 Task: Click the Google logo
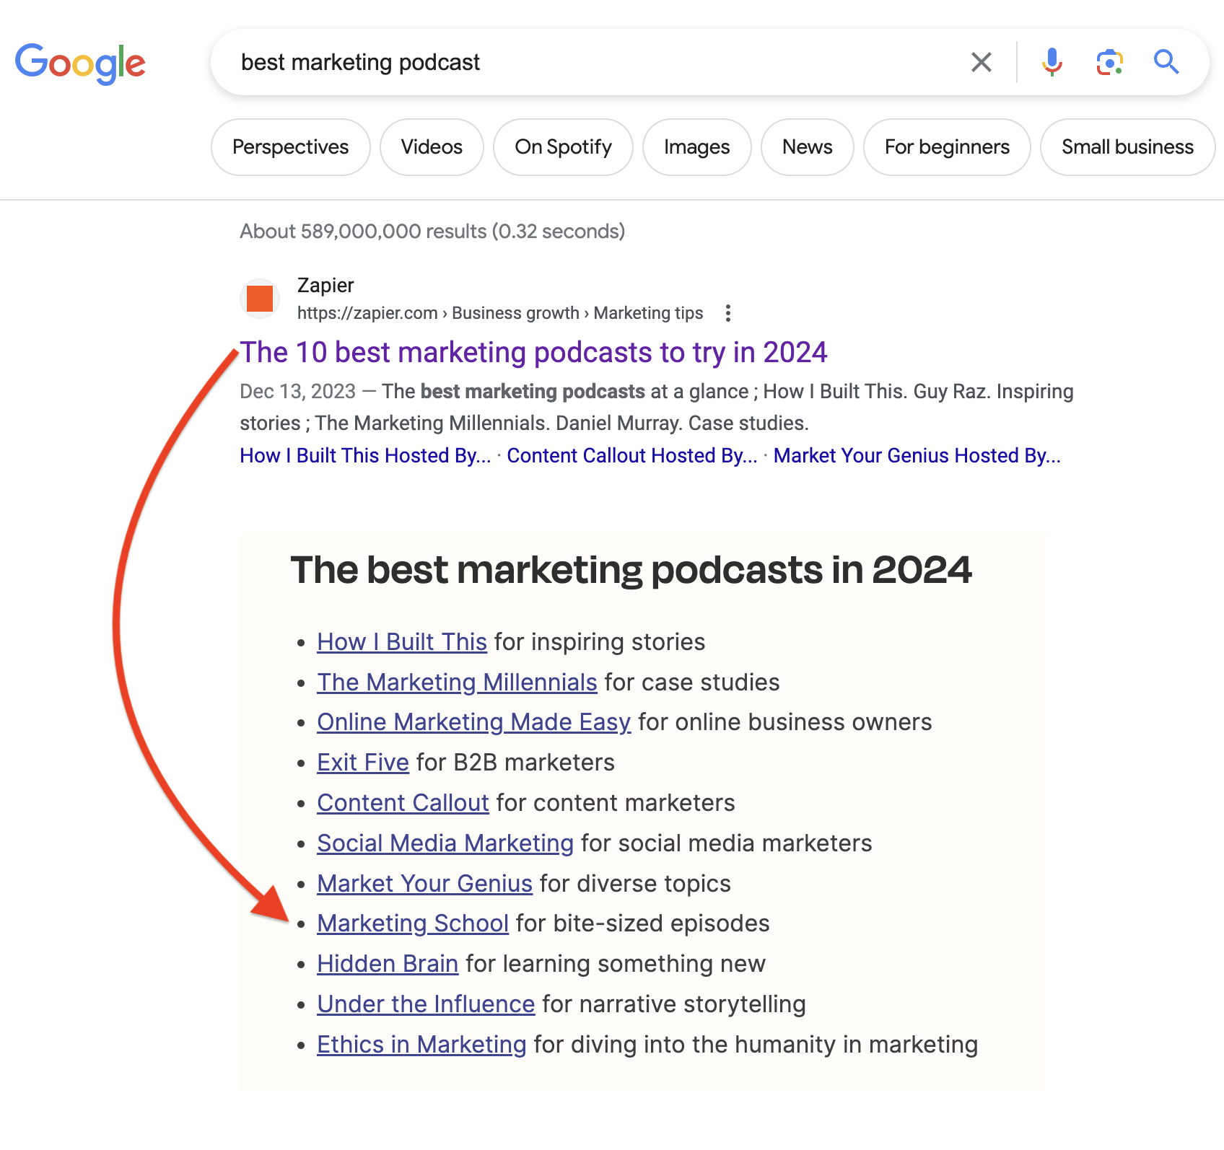[80, 63]
